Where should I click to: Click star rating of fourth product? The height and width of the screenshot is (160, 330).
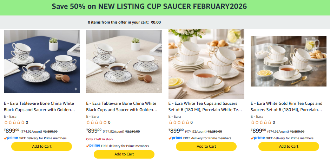tap(261, 122)
